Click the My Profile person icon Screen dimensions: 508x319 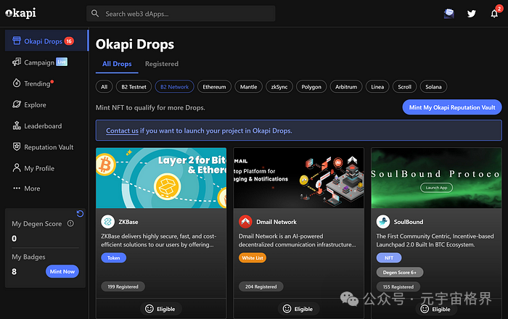(x=17, y=168)
